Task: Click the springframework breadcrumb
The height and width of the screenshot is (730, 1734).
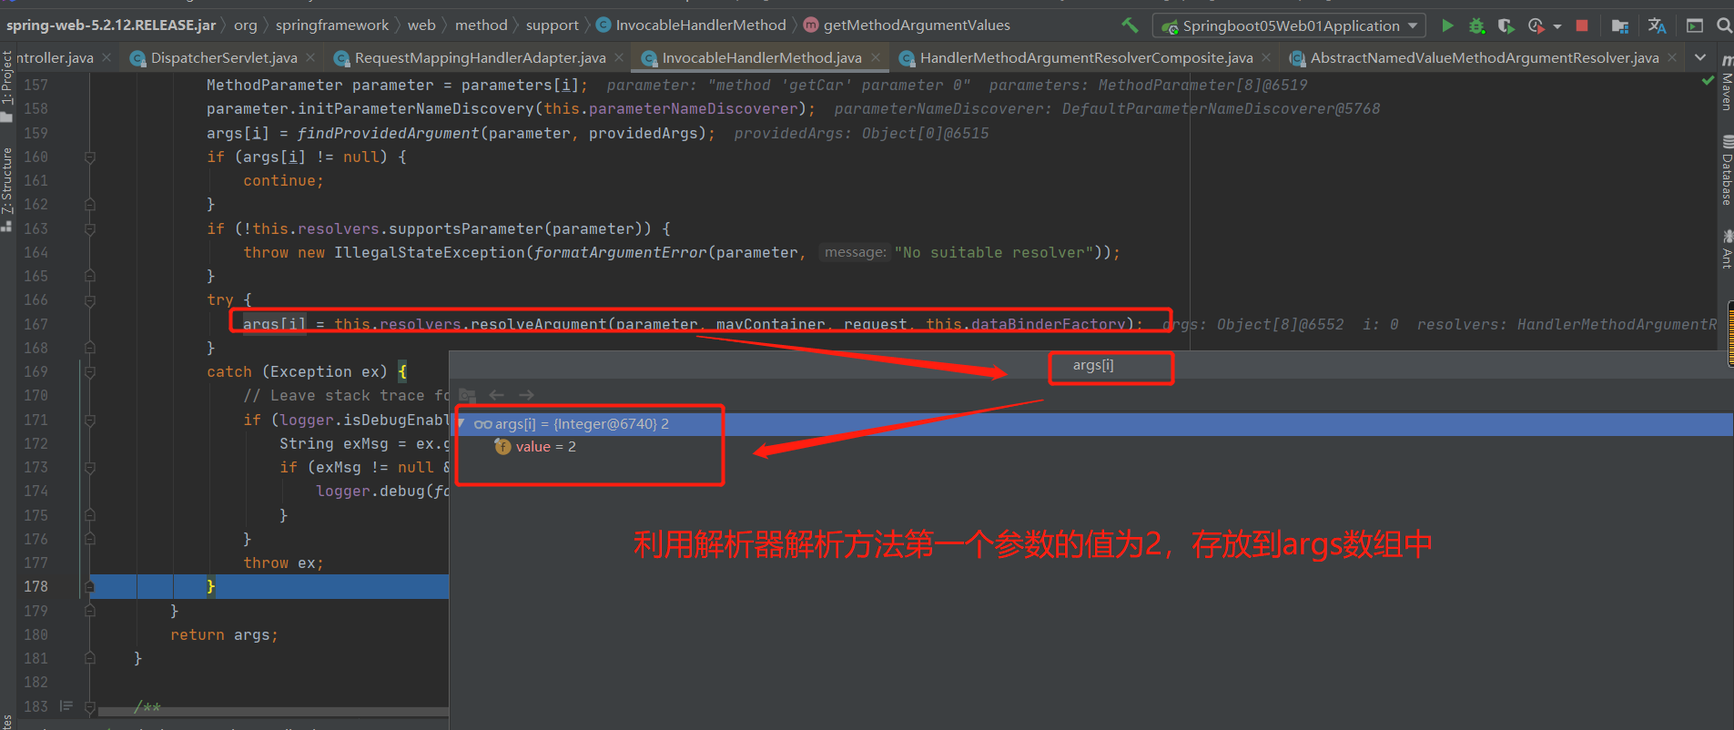Action: coord(332,25)
